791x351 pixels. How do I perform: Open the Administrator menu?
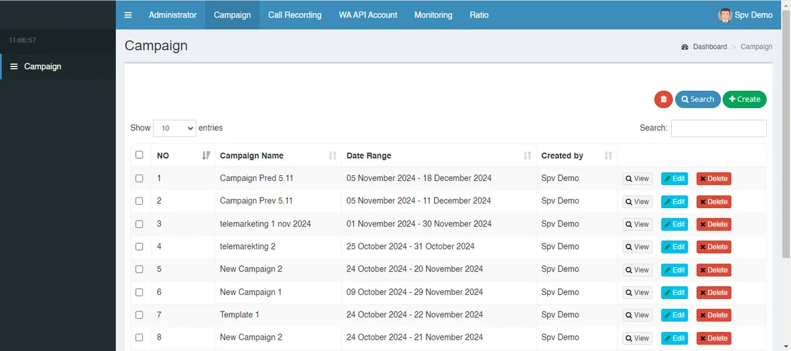pyautogui.click(x=173, y=14)
